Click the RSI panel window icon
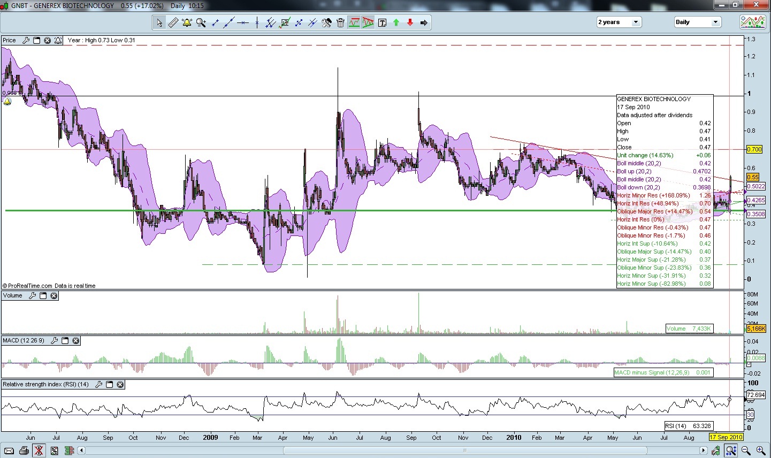 [109, 384]
